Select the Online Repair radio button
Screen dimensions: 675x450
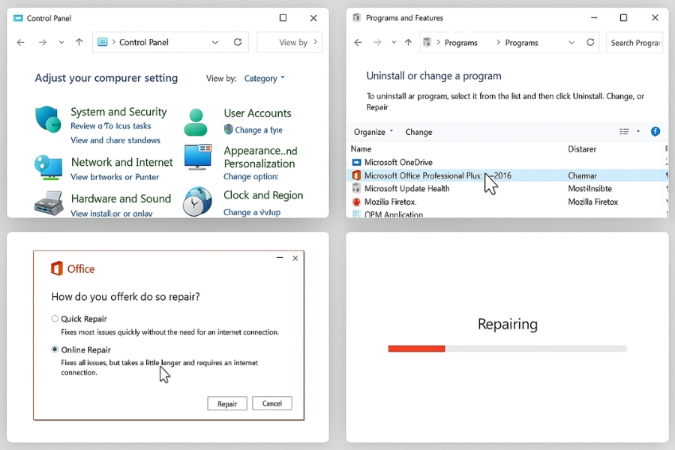(x=55, y=349)
